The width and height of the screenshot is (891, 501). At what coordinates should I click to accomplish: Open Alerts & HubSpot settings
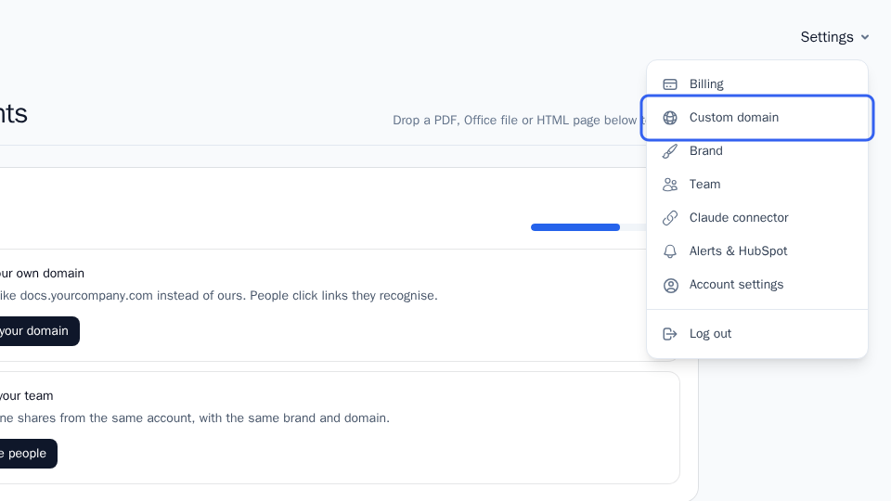click(757, 251)
